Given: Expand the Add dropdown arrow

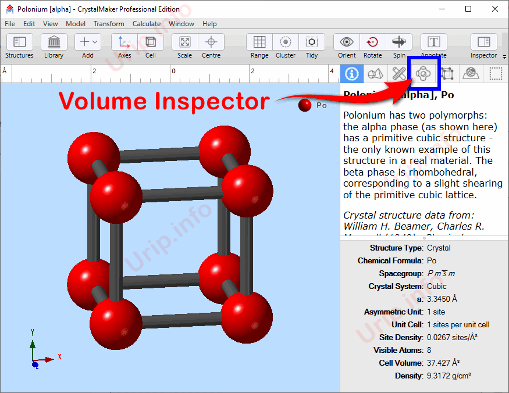Looking at the screenshot, I should (x=95, y=42).
